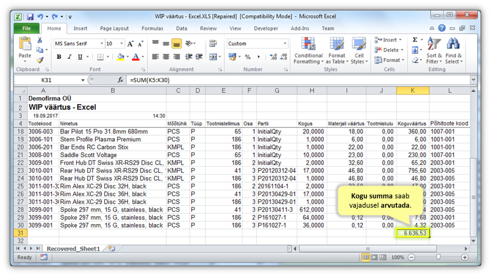Click the Delete cells button
The height and width of the screenshot is (276, 491).
click(389, 50)
